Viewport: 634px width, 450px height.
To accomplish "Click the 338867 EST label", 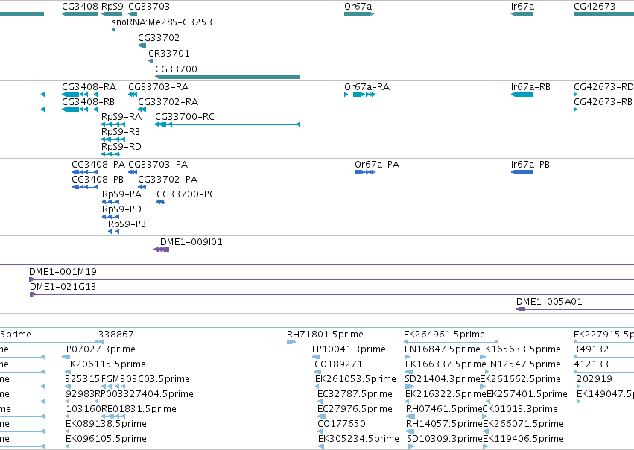I will pos(115,335).
